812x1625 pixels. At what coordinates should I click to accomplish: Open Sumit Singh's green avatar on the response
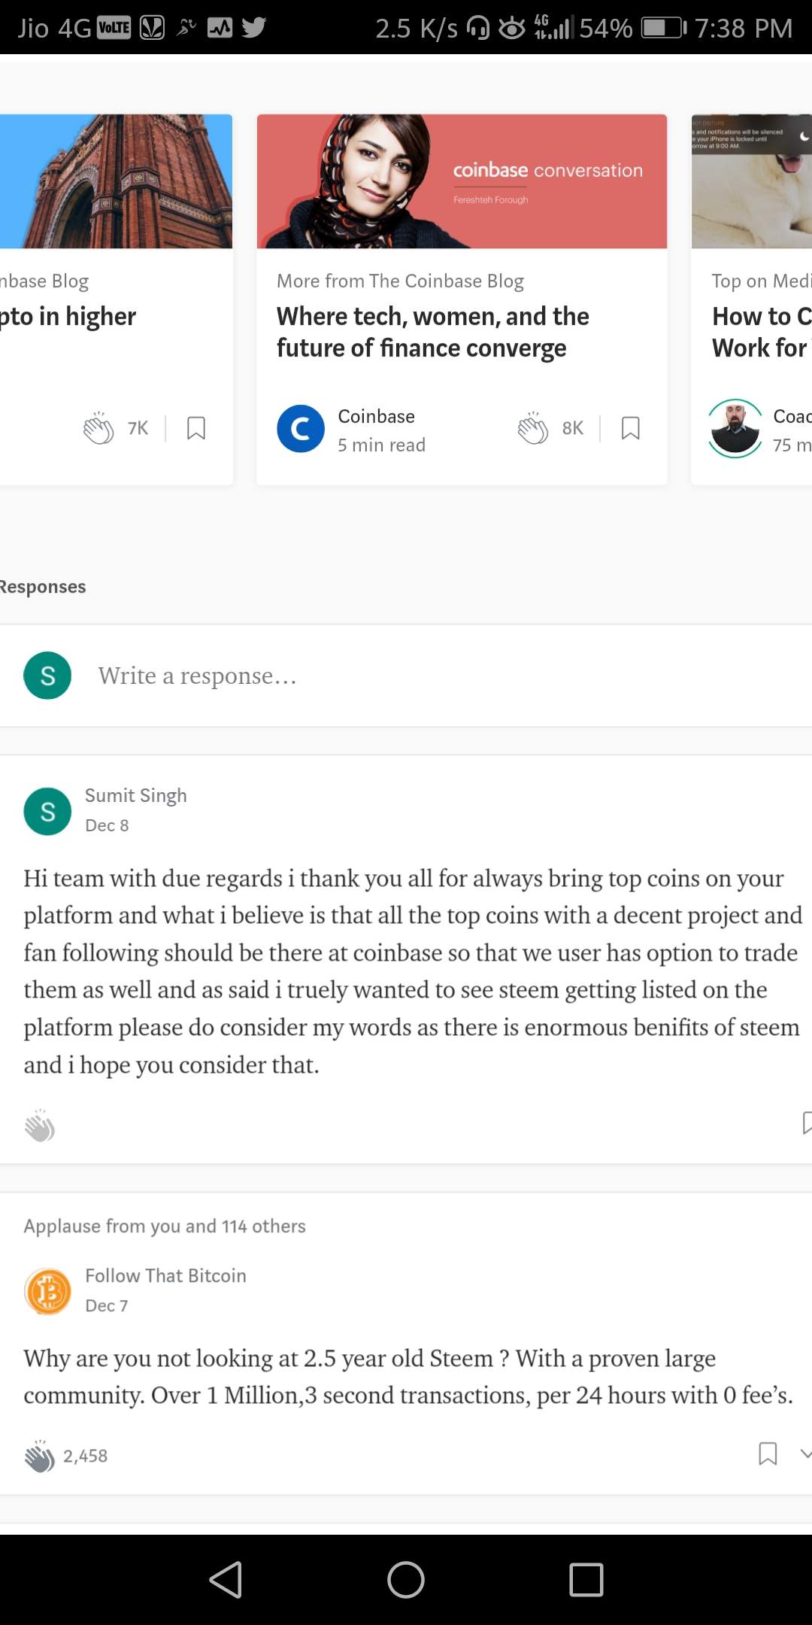(x=48, y=811)
